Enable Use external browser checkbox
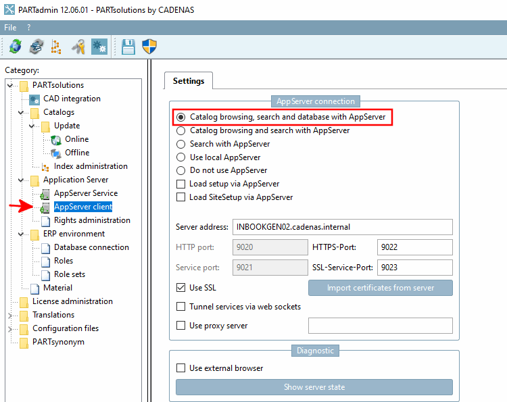This screenshot has width=507, height=402. tap(180, 368)
